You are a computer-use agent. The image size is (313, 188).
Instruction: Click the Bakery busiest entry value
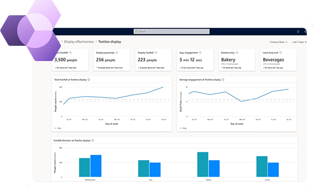point(228,60)
